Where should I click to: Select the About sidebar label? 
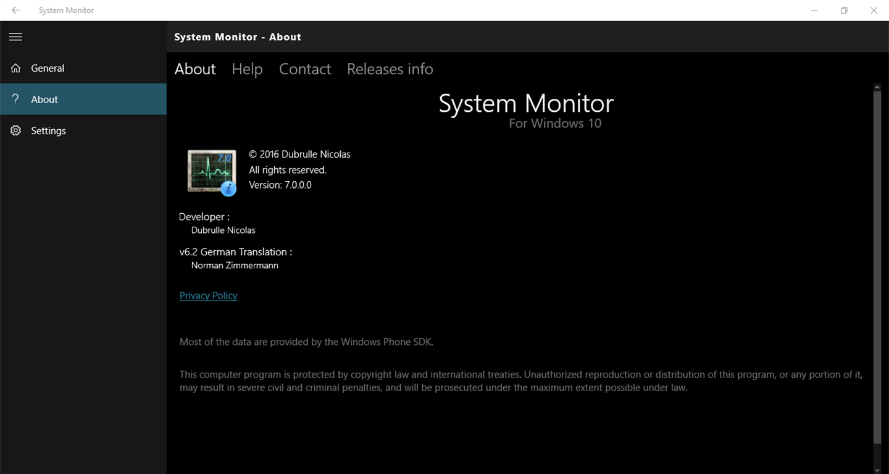click(44, 99)
